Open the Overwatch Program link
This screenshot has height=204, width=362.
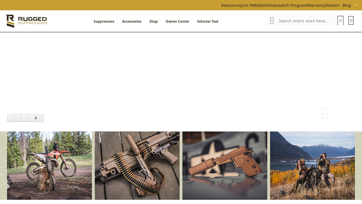[288, 5]
